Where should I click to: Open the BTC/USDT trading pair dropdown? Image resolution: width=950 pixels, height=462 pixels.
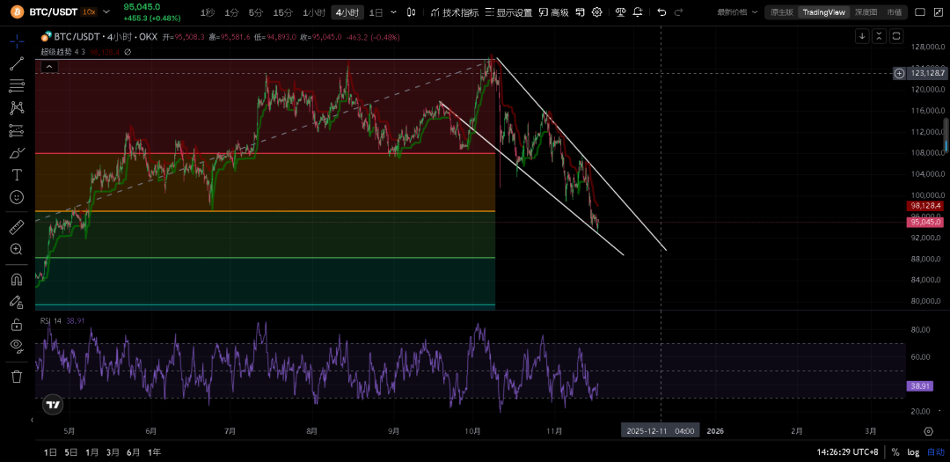pos(106,12)
